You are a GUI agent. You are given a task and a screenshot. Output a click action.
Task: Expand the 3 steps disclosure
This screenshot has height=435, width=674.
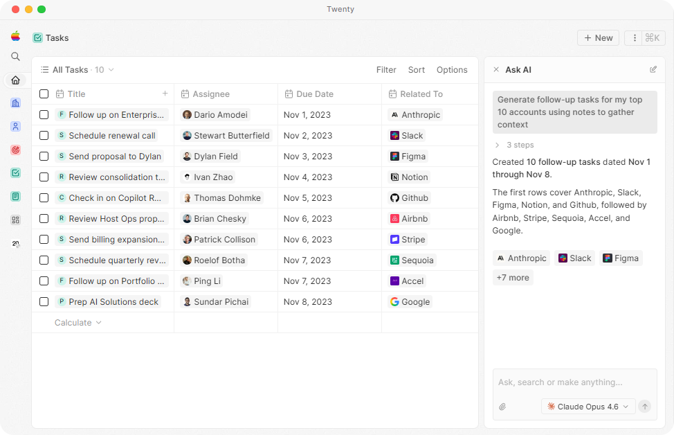pos(514,145)
